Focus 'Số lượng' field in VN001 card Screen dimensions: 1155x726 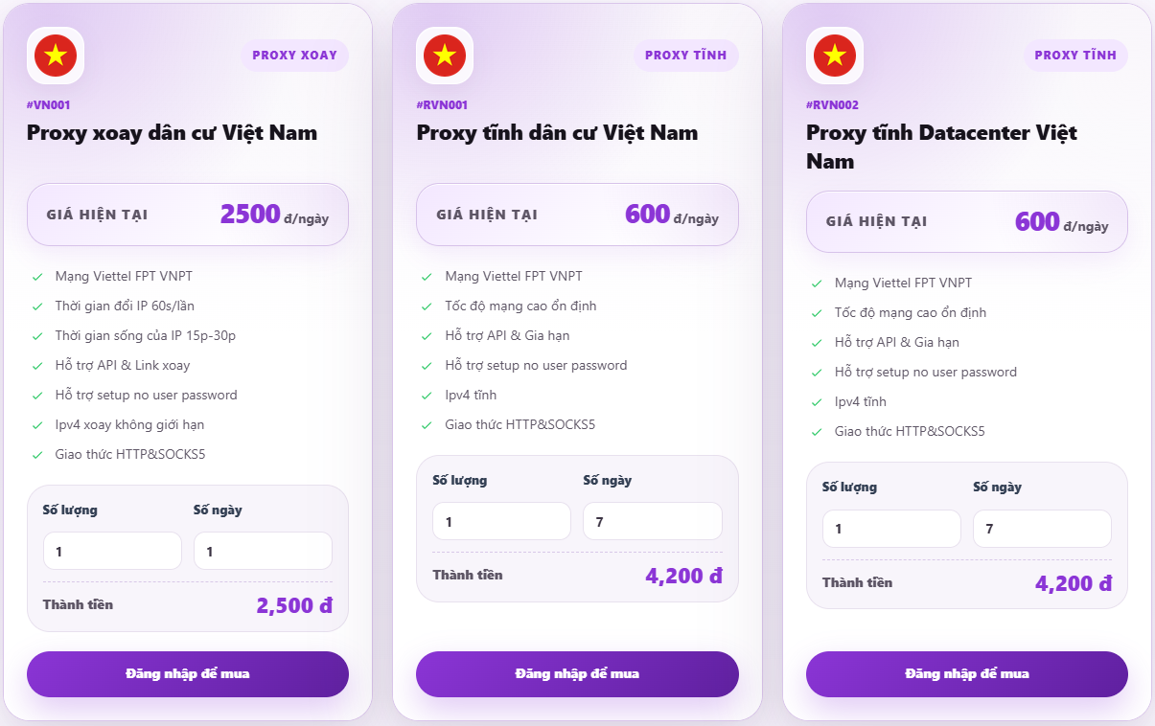112,552
